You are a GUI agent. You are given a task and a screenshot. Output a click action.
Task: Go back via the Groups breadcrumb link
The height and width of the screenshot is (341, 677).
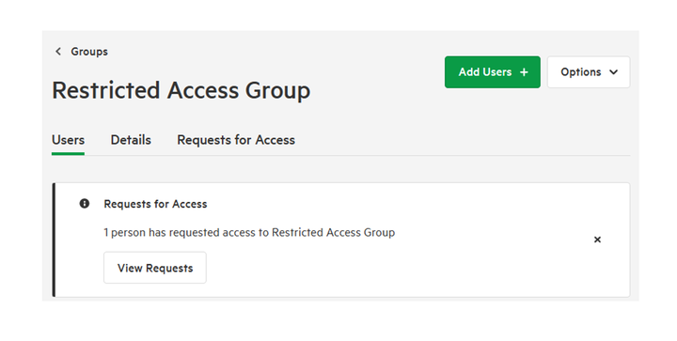tap(81, 52)
